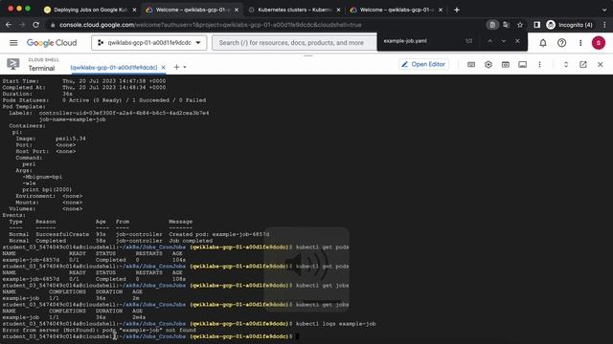Viewport: 613px width, 344px height.
Task: Click the Cloud Shell terminal icon
Action: pyautogui.click(x=12, y=64)
